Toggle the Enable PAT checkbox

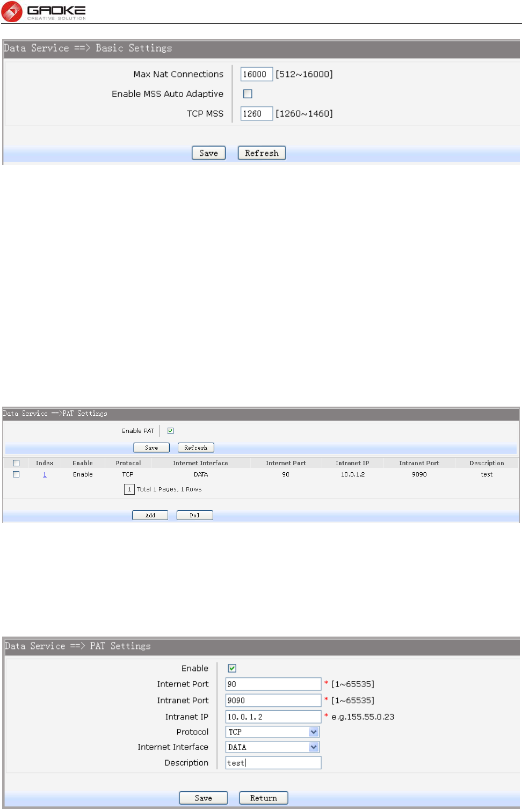pos(170,431)
